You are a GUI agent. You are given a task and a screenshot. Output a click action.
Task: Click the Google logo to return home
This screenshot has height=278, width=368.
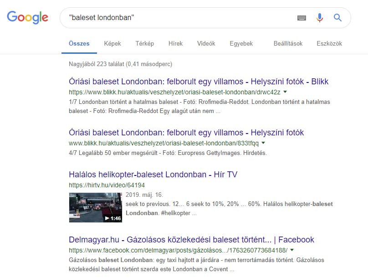coord(27,17)
